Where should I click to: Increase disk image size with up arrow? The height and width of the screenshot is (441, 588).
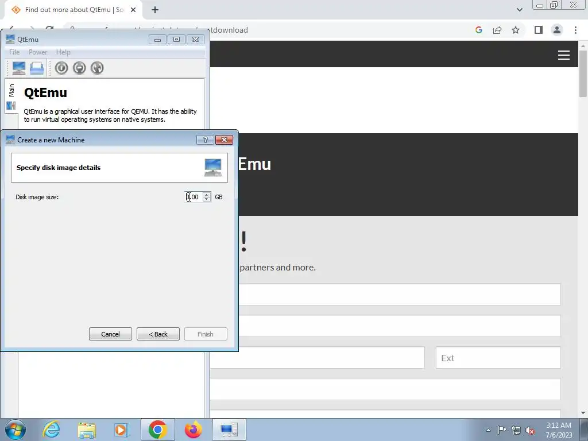[x=207, y=195]
